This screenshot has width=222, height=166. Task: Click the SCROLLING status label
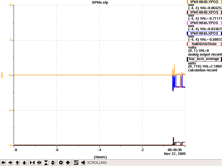97,163
